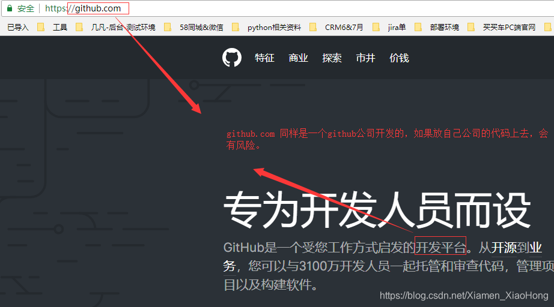
Task: Follow the 开源 link in description
Action: click(504, 248)
